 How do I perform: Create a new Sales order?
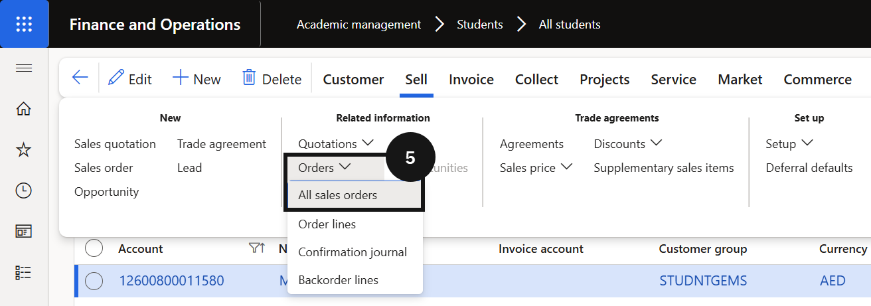point(104,168)
